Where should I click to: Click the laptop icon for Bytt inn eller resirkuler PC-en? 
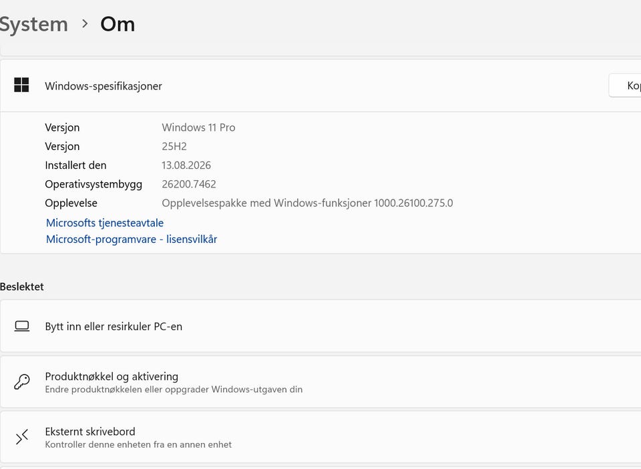click(21, 326)
